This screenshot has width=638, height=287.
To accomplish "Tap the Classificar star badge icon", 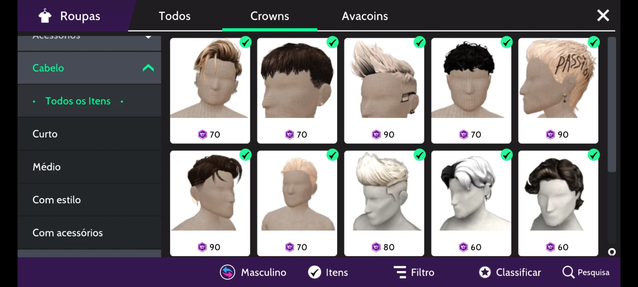I will pyautogui.click(x=485, y=272).
